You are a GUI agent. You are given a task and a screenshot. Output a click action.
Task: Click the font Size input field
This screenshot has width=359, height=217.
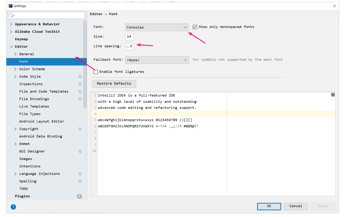point(129,36)
